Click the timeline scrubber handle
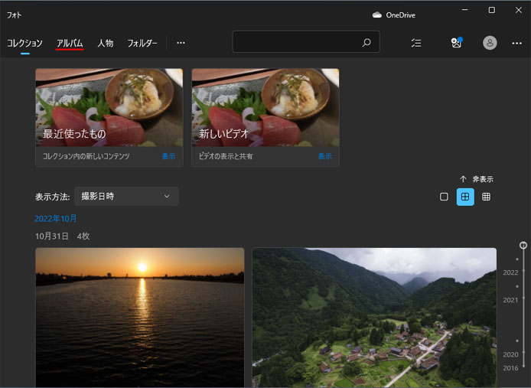The height and width of the screenshot is (388, 531). coord(523,246)
